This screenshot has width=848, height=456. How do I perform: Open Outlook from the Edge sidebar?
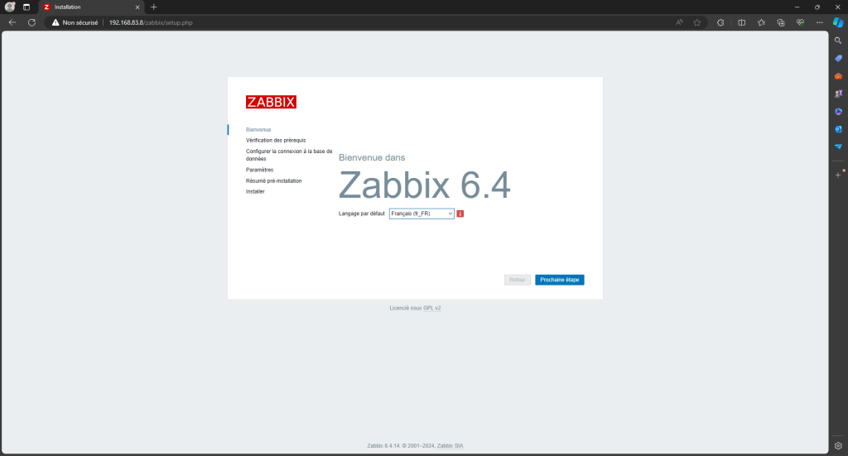pyautogui.click(x=838, y=129)
